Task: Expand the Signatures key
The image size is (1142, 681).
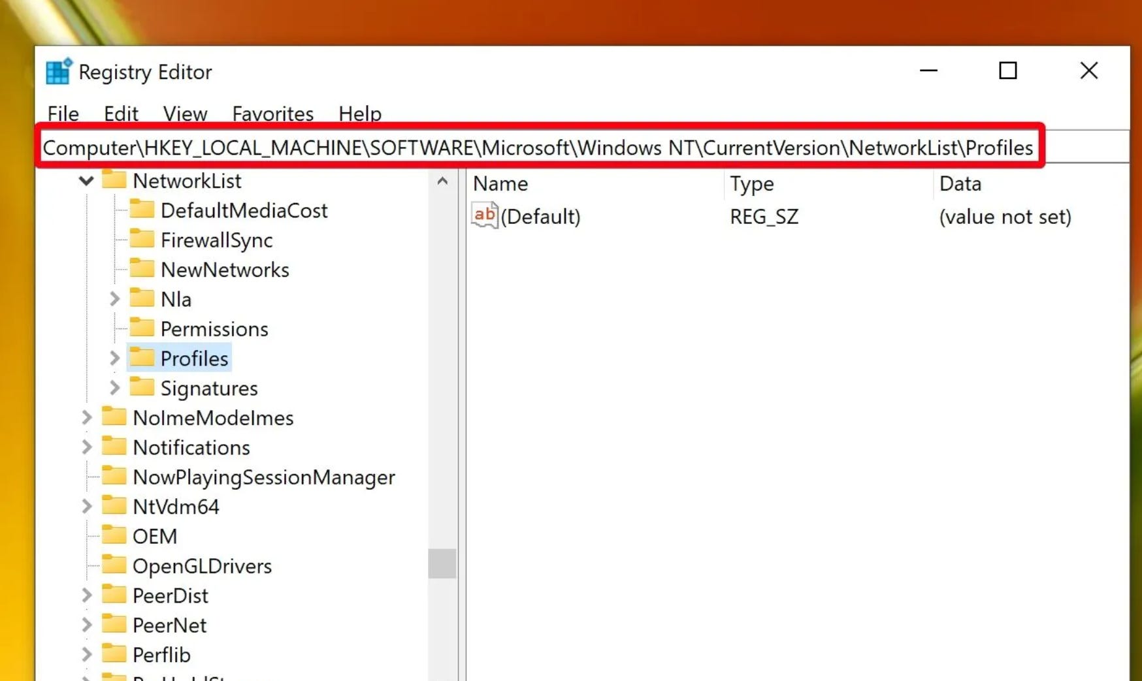Action: click(x=114, y=388)
